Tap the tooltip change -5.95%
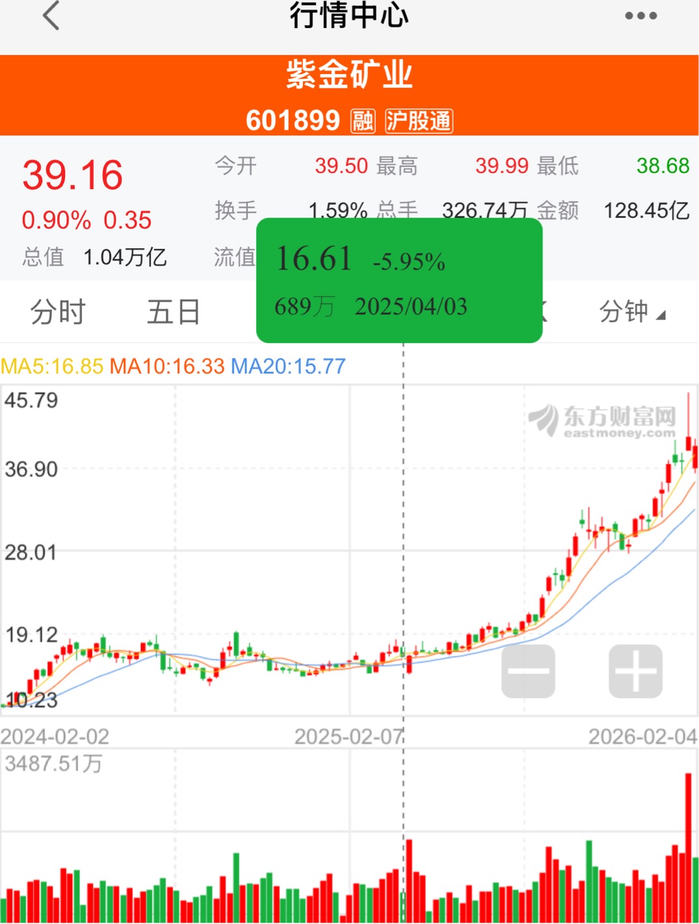Viewport: 699px width, 924px height. tap(409, 262)
